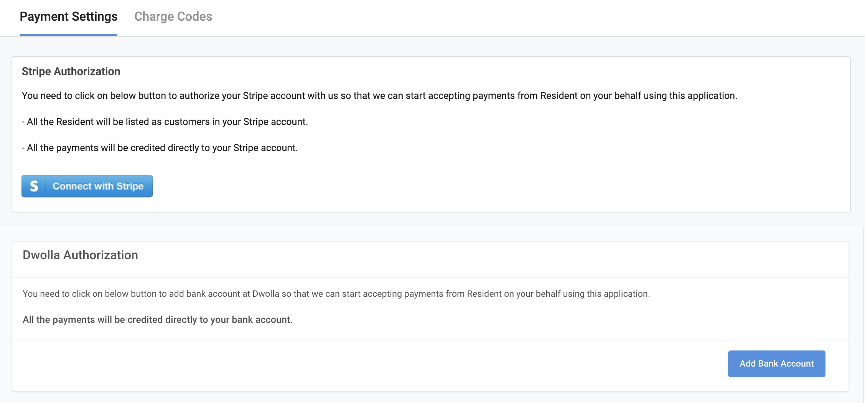Click blank space right of Stripe Authorization title
This screenshot has height=403, width=865.
460,72
